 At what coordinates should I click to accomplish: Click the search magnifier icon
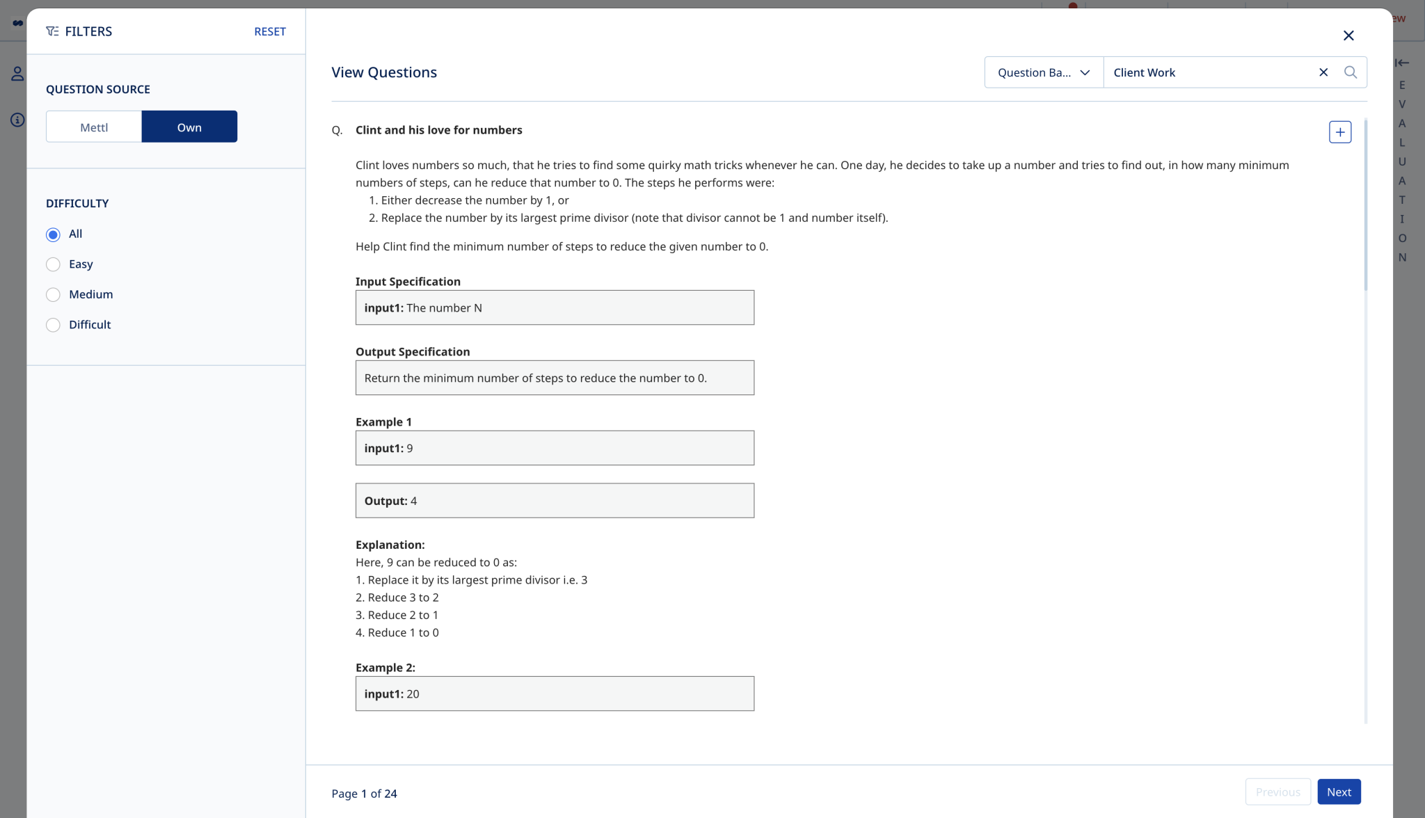click(1351, 72)
